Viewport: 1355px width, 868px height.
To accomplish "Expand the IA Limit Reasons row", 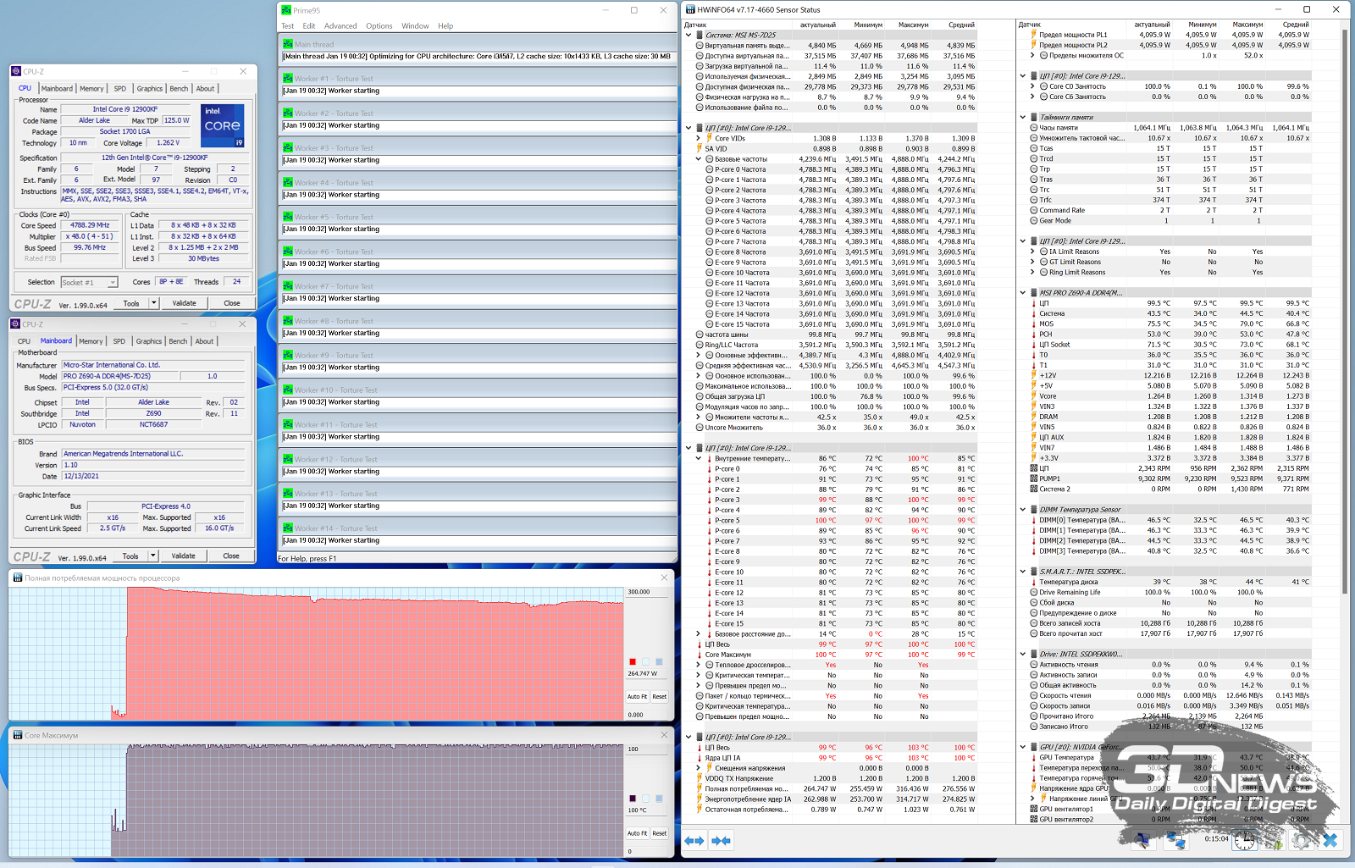I will click(x=1033, y=252).
